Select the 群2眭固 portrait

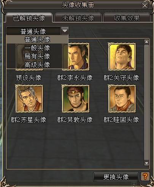tap(122, 98)
